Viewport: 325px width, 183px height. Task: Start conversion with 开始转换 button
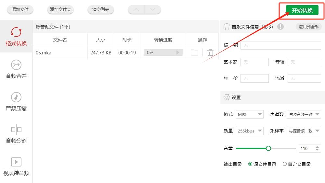tap(302, 10)
